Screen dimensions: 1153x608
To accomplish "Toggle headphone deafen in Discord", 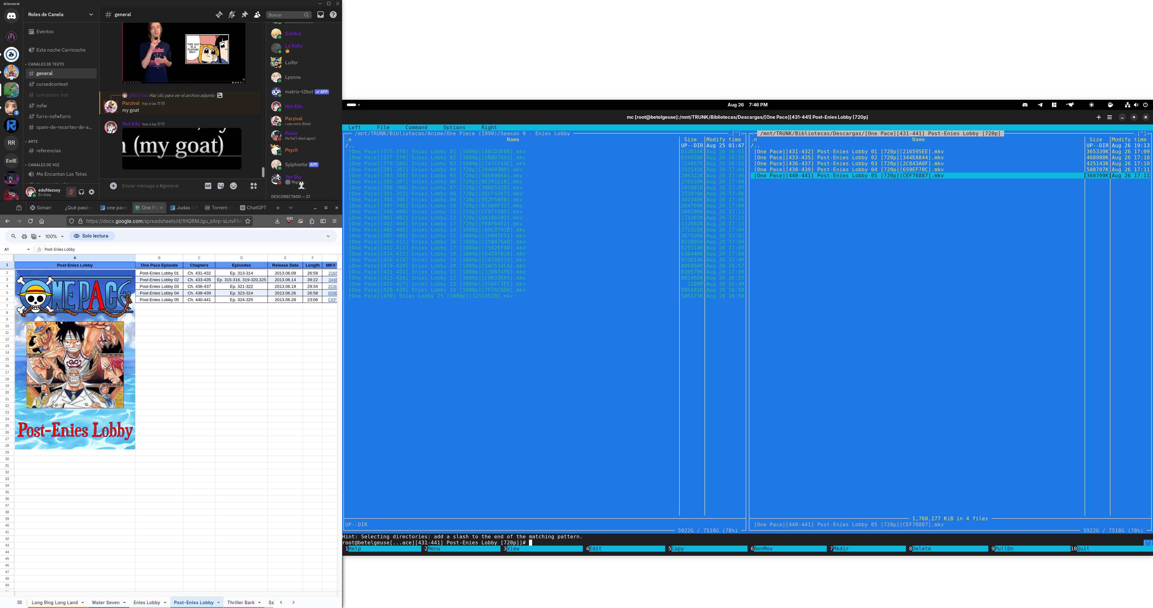I will [x=81, y=192].
